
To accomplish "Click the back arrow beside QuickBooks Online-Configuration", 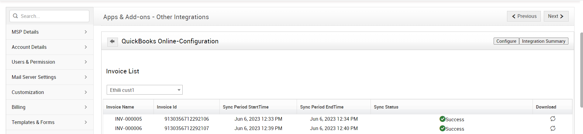I will click(x=112, y=42).
